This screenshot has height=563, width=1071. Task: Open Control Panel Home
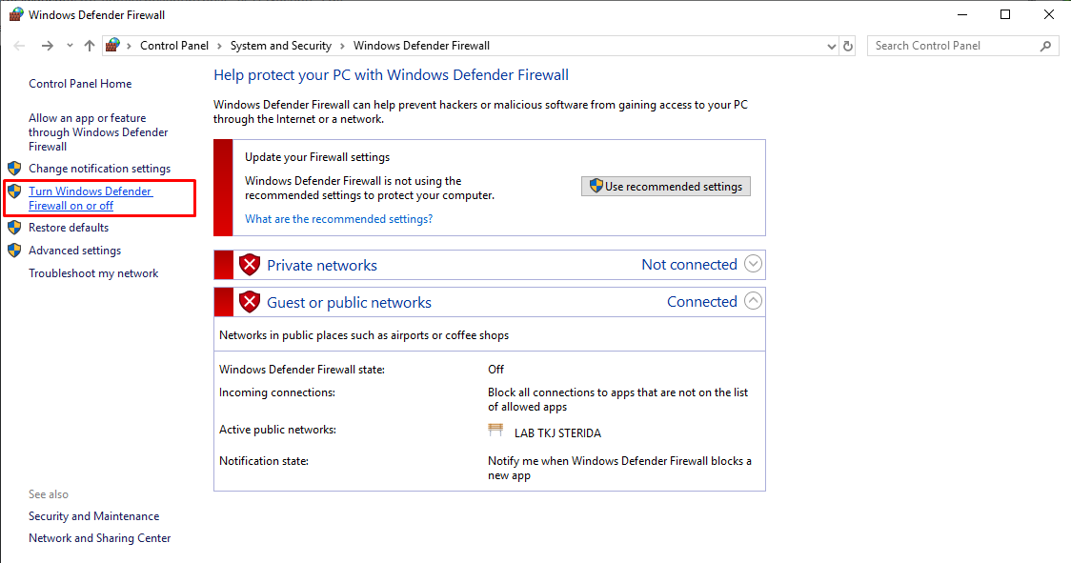pyautogui.click(x=80, y=84)
